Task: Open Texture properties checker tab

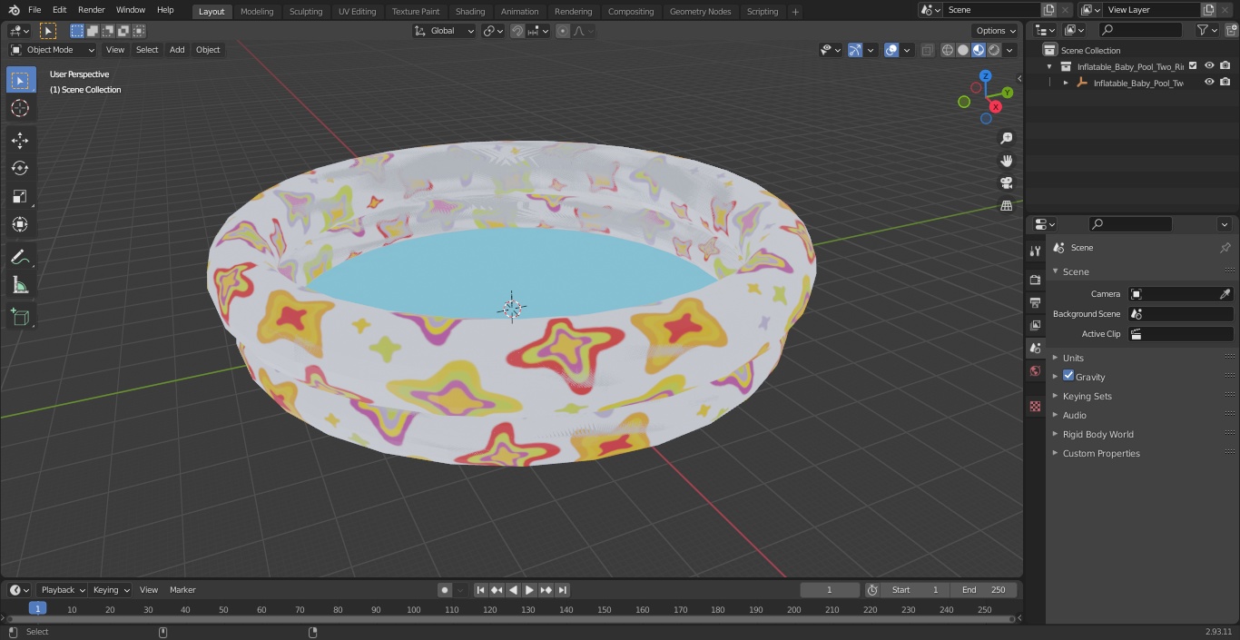Action: (1035, 407)
